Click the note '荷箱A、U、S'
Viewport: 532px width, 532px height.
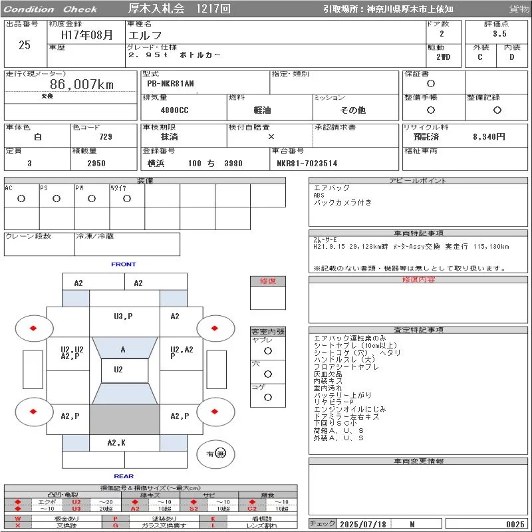coord(338,431)
